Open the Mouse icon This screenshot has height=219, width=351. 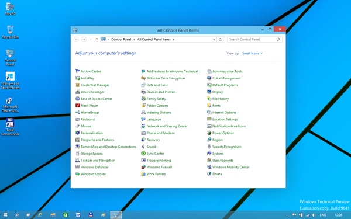pos(77,126)
